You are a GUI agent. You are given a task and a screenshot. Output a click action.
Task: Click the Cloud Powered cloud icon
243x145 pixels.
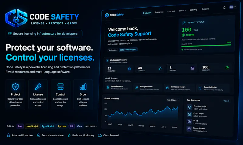(x=100, y=135)
